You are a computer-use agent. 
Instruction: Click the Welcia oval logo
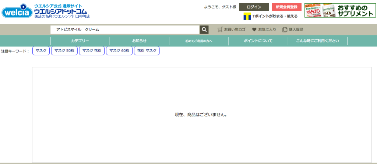pyautogui.click(x=17, y=11)
